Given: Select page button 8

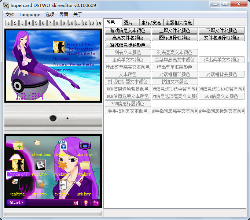Looking at the screenshot, I should (57, 23).
